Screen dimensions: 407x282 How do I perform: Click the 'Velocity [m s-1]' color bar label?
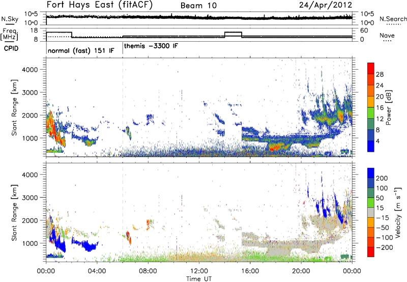[398, 212]
